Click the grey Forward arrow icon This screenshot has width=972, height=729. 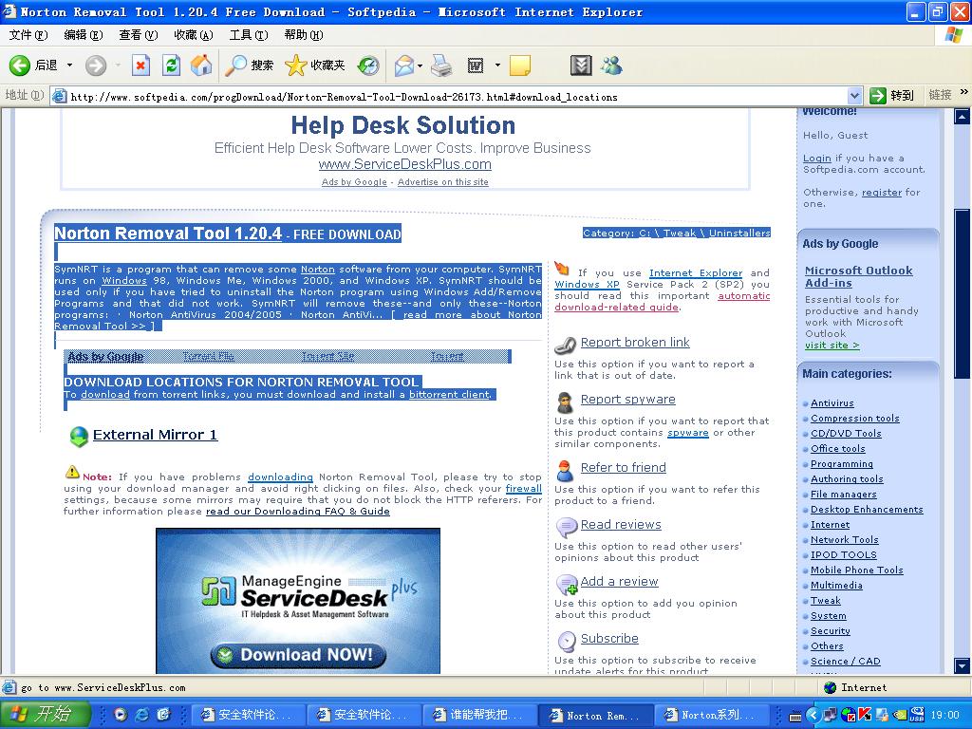tap(96, 65)
